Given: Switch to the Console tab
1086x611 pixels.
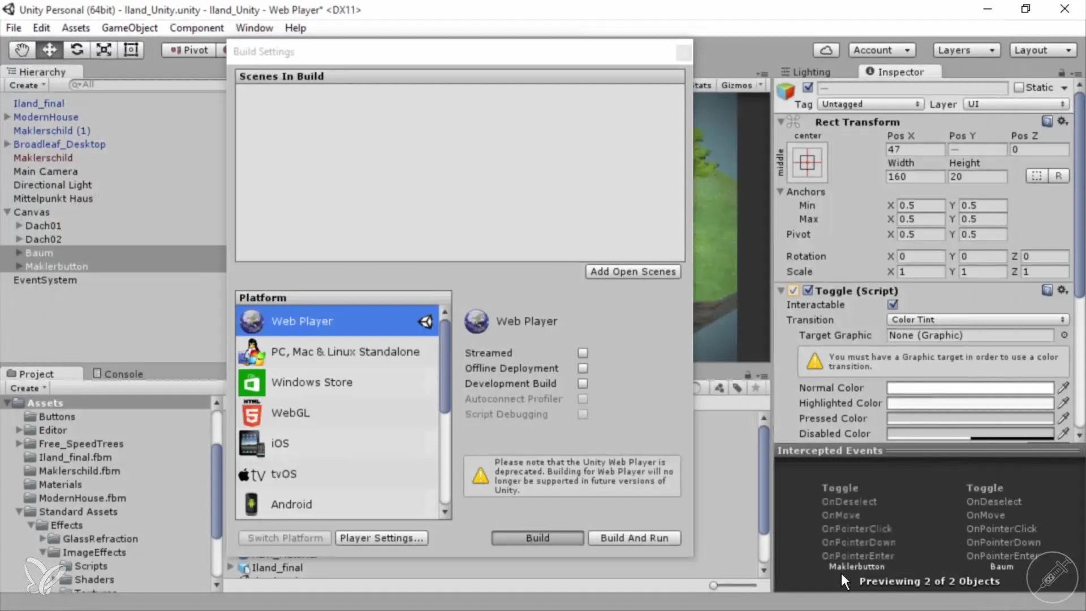Looking at the screenshot, I should 118,374.
